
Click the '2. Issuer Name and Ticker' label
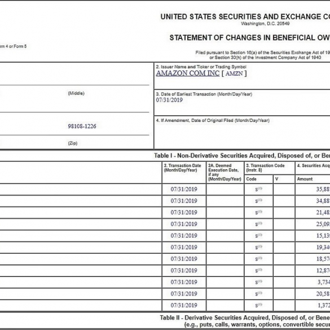[201, 67]
